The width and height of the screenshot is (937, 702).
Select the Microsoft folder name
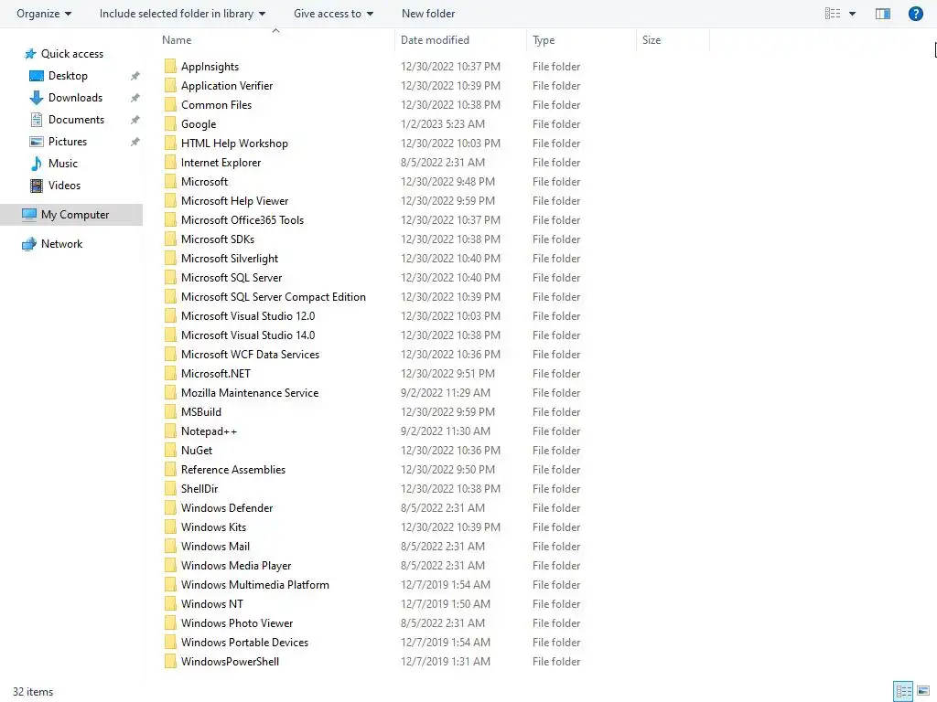click(204, 182)
